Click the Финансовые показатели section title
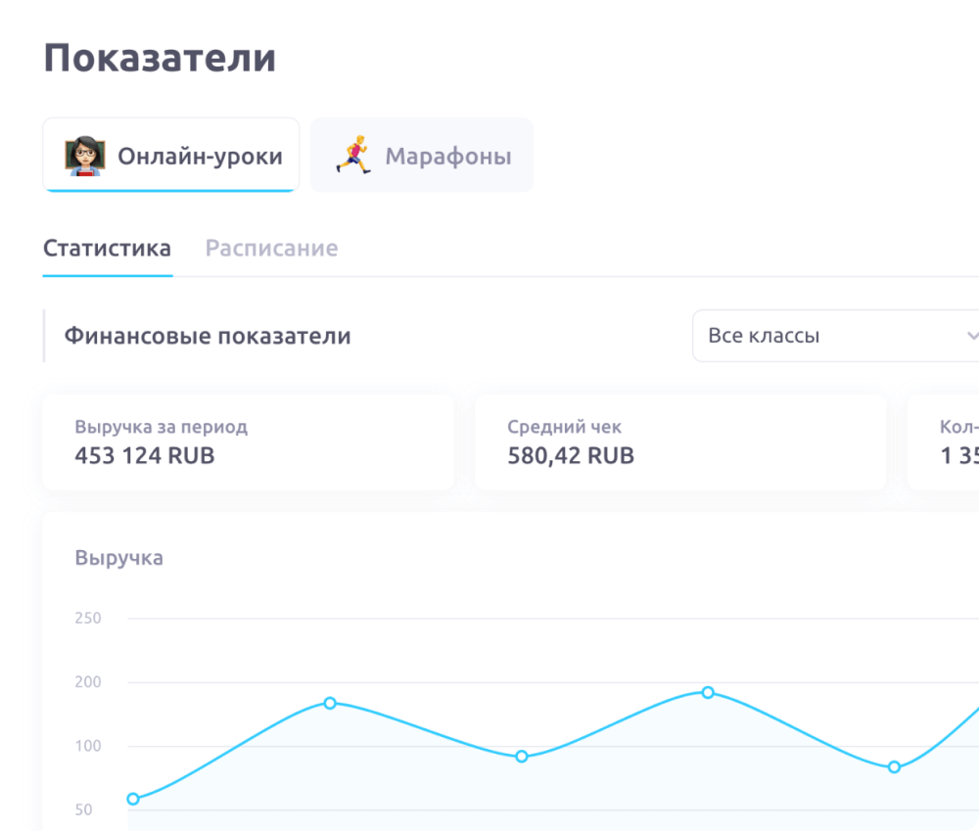This screenshot has height=831, width=979. 208,336
